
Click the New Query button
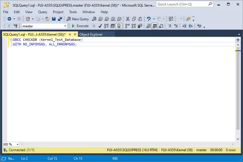coord(78,19)
